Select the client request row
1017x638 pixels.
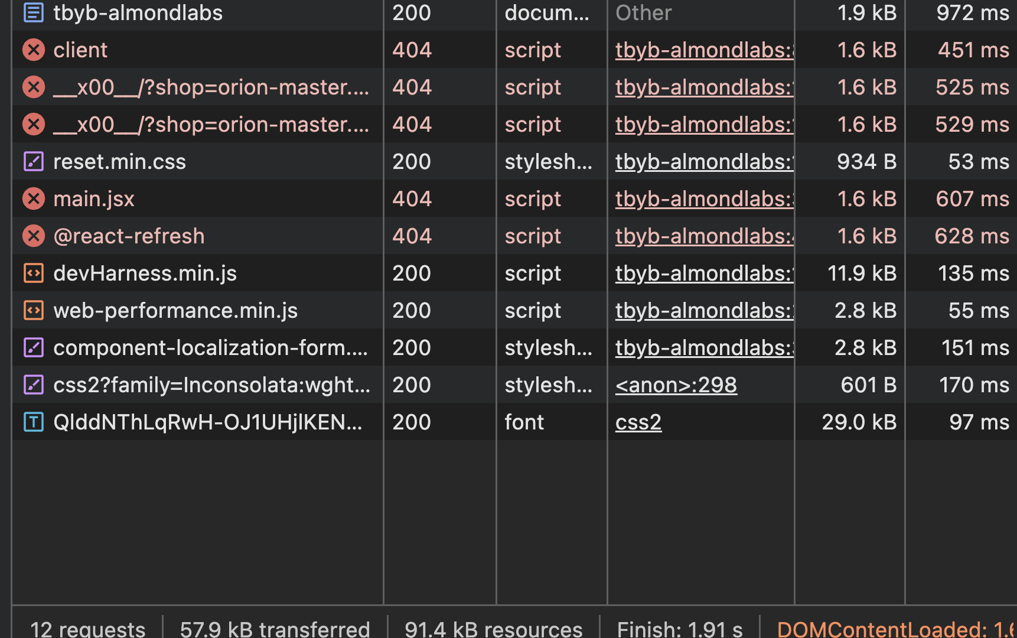point(514,50)
